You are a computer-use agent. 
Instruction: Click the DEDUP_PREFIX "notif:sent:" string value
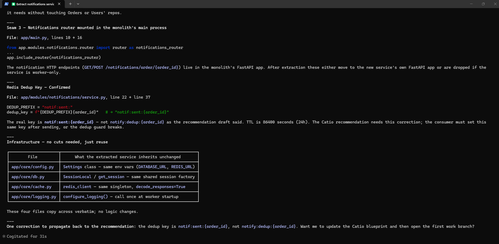57,107
